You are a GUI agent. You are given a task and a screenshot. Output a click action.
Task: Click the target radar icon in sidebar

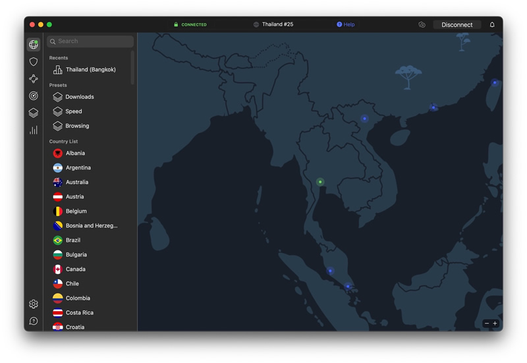click(33, 96)
